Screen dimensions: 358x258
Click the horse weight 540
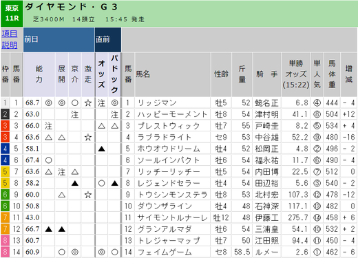(332, 183)
